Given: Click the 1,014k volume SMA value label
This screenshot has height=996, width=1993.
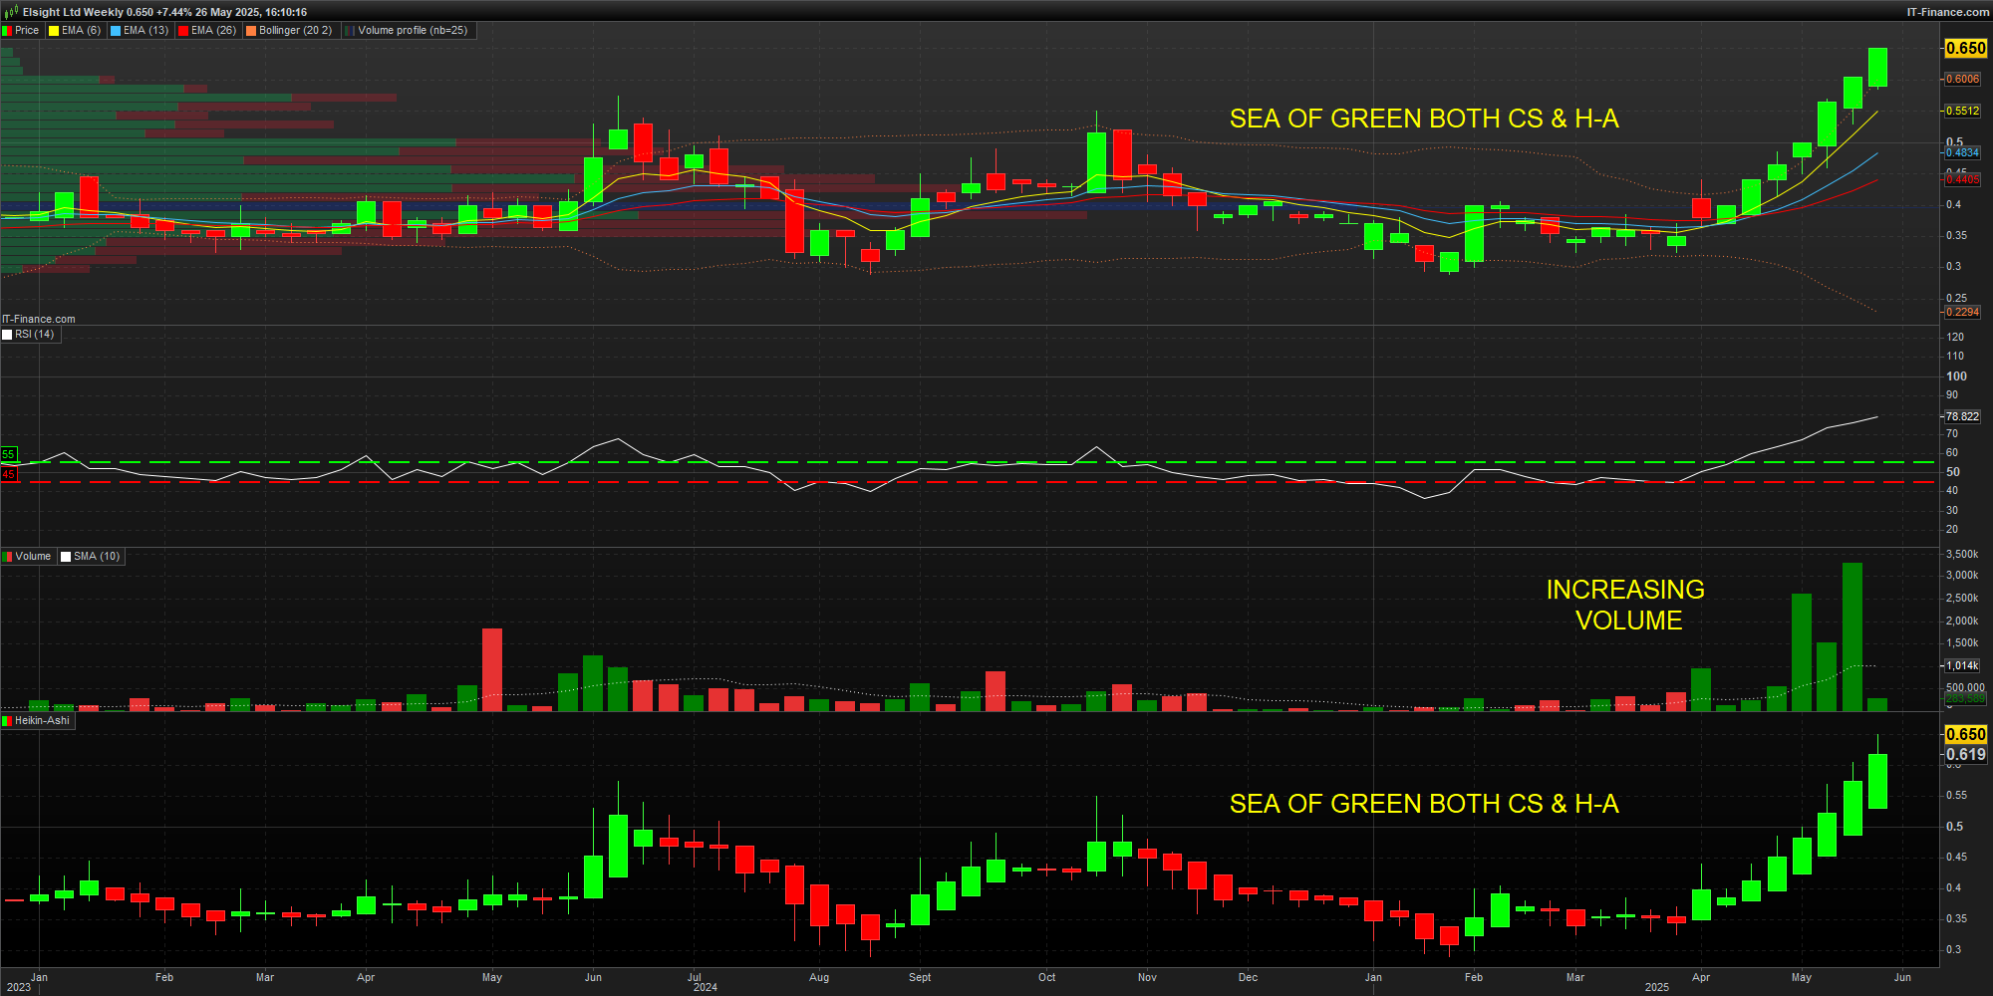Looking at the screenshot, I should tap(1962, 665).
